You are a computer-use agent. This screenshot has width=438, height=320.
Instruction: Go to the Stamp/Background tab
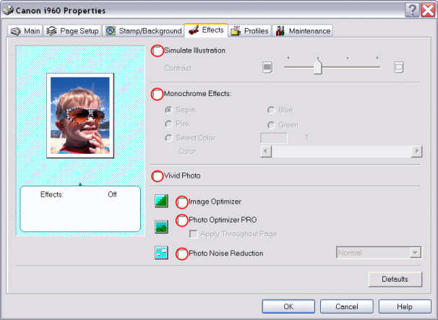point(143,31)
